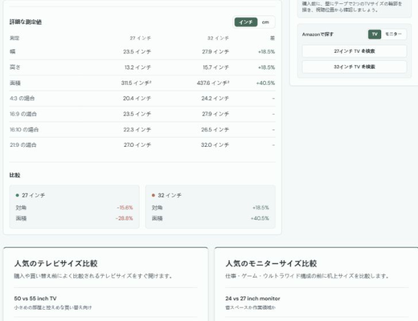This screenshot has height=321, width=418.
Task: Click the 32.0 インチ value for 21:9
Action: pyautogui.click(x=215, y=145)
